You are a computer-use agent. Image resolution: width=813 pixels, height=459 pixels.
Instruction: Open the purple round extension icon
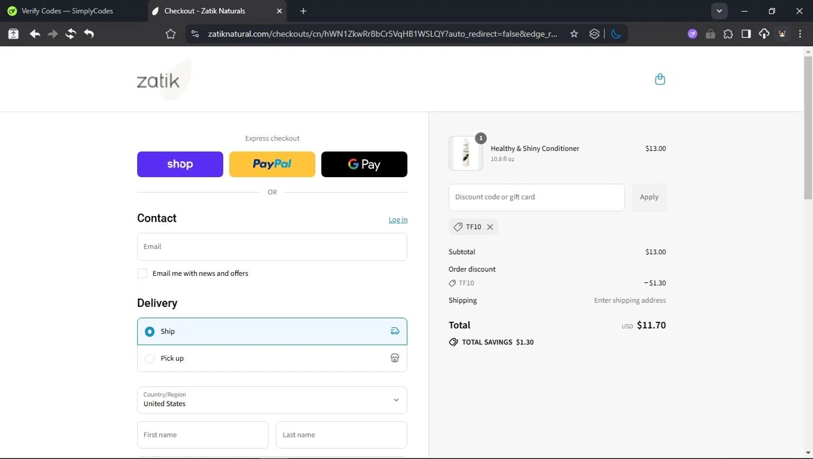[x=692, y=34]
